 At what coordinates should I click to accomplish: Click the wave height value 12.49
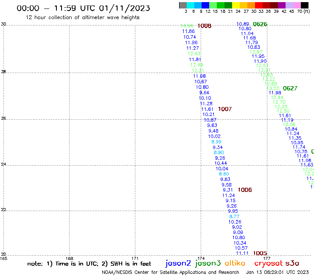[x=196, y=65]
